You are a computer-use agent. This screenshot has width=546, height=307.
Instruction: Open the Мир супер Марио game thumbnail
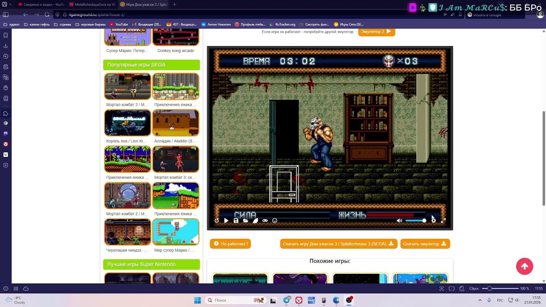click(176, 232)
